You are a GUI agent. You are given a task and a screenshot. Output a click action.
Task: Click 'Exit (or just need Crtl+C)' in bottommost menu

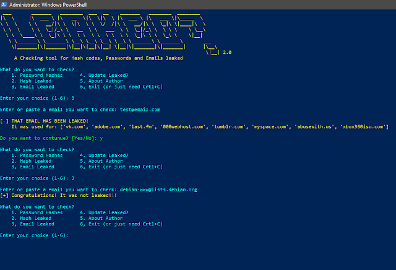(x=126, y=224)
